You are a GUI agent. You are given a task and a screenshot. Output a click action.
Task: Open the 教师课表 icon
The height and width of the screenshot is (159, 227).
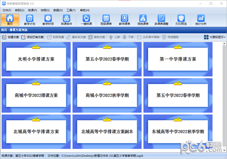(124, 20)
